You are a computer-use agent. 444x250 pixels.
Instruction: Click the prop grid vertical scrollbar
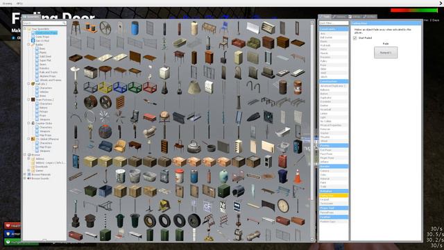[312, 112]
